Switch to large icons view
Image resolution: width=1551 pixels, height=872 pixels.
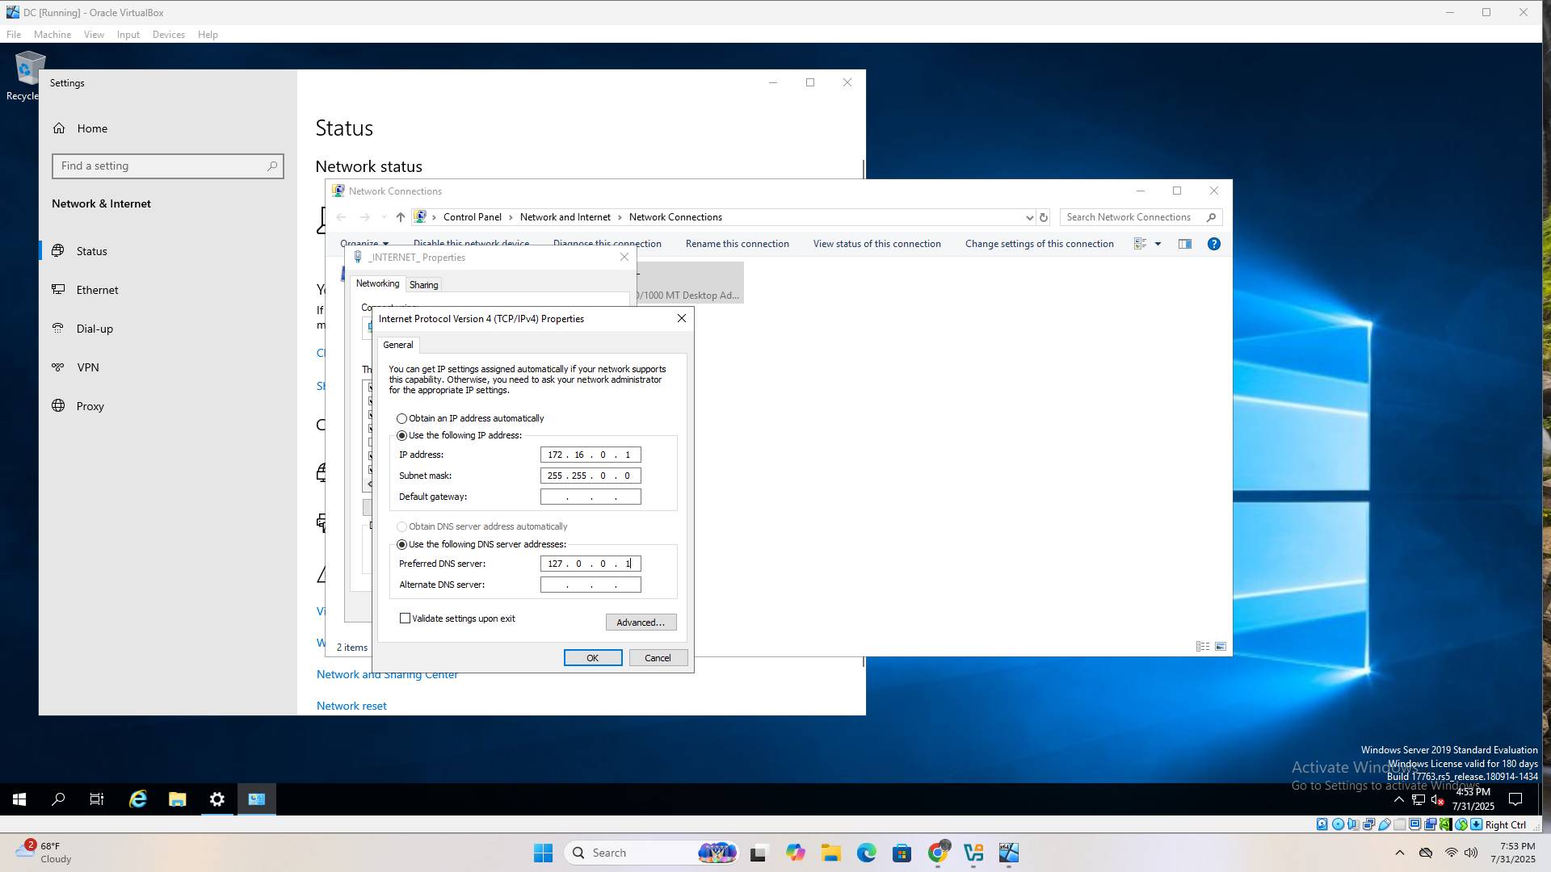(x=1221, y=647)
